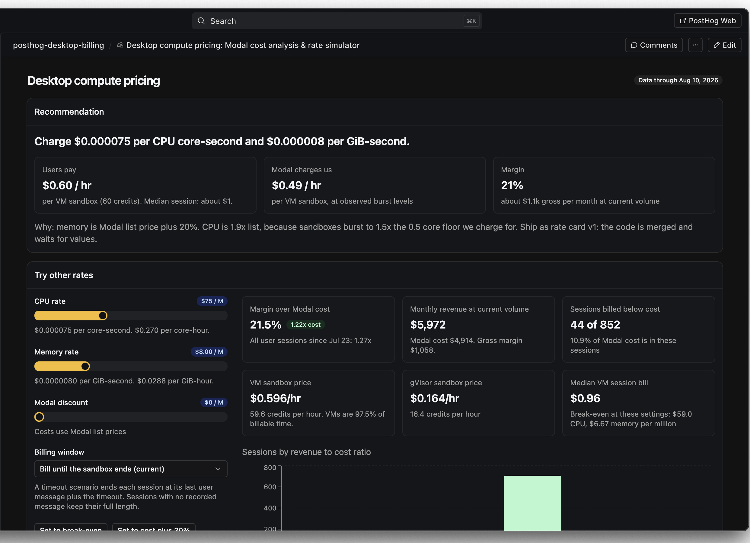Click the 1.22x cost badge
Screen dimensions: 750x543
305,325
